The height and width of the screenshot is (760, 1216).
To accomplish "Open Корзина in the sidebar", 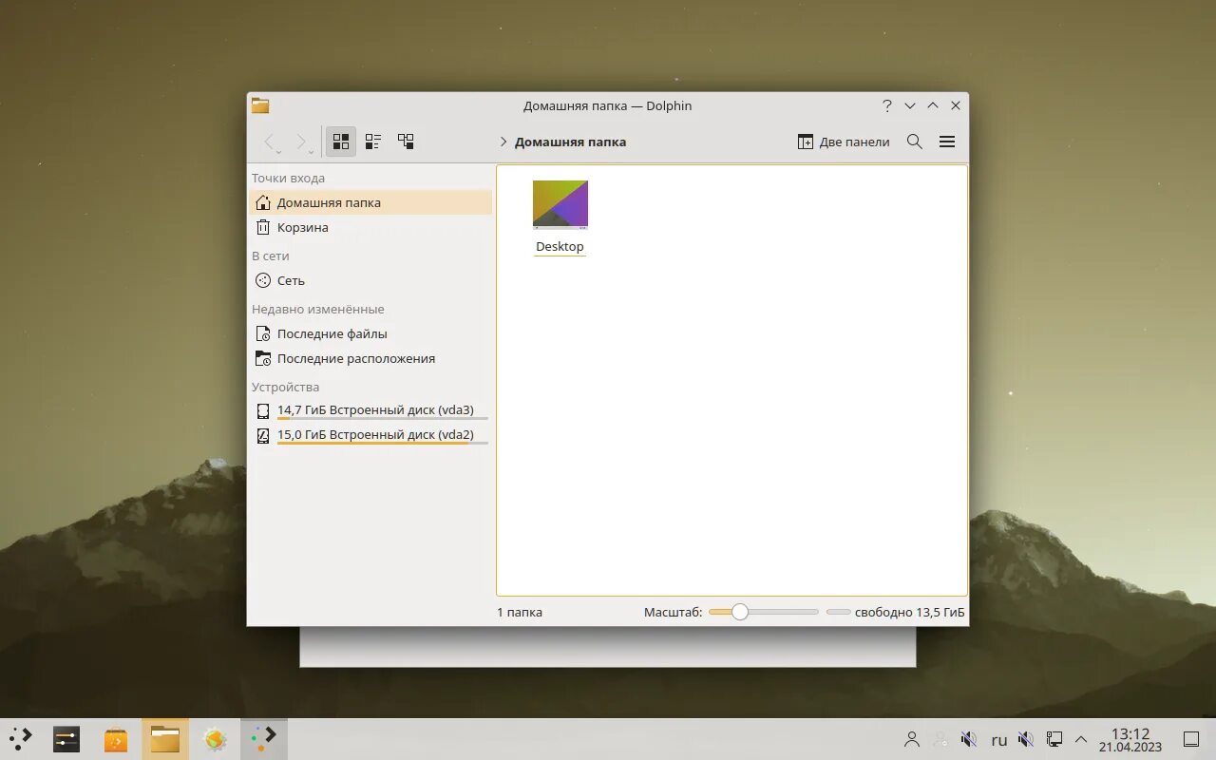I will (370, 227).
